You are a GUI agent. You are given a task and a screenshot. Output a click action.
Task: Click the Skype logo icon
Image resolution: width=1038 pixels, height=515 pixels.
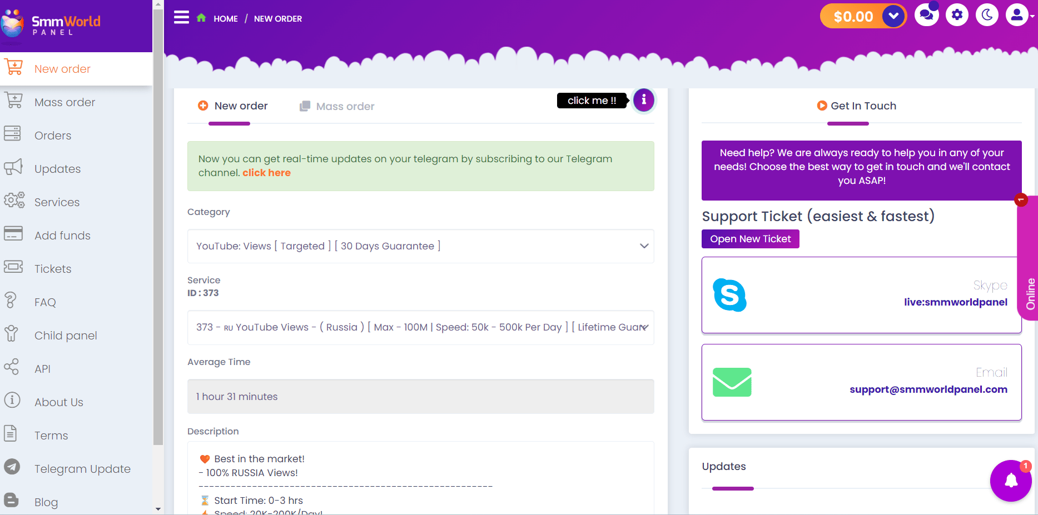click(729, 295)
